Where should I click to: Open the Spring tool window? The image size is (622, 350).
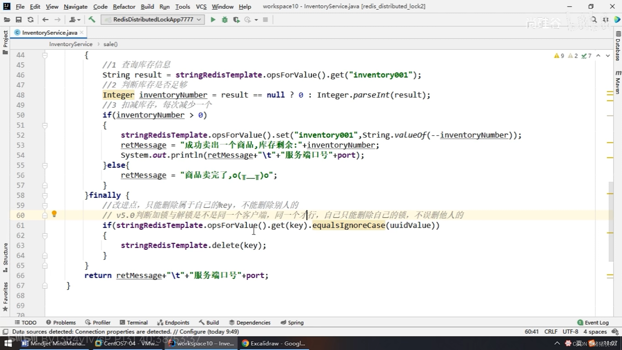coord(292,322)
